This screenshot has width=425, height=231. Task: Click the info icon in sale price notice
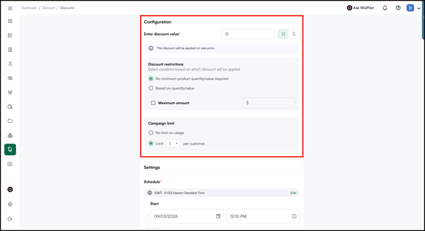[x=151, y=48]
